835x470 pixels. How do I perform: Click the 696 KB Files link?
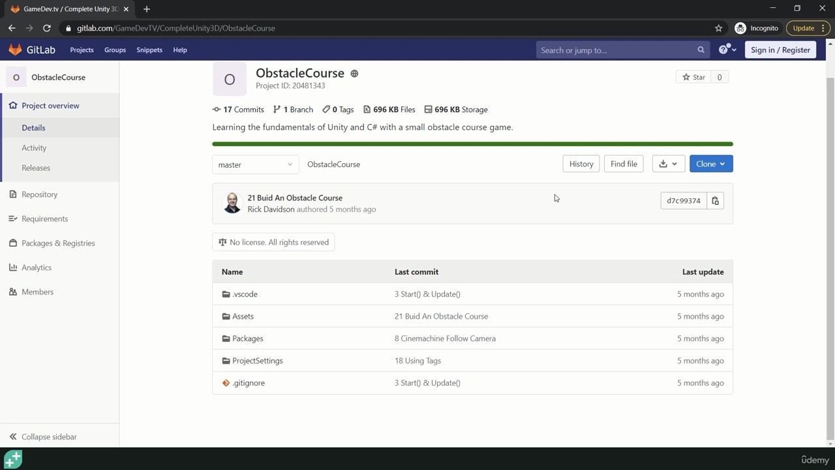tap(389, 110)
